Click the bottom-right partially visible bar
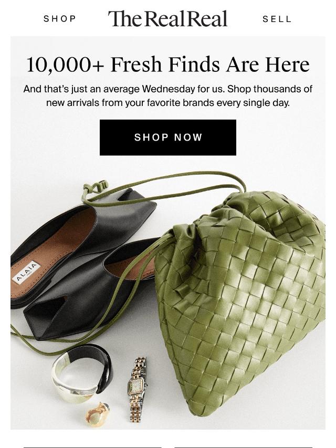This screenshot has height=448, width=336. [x=243, y=447]
